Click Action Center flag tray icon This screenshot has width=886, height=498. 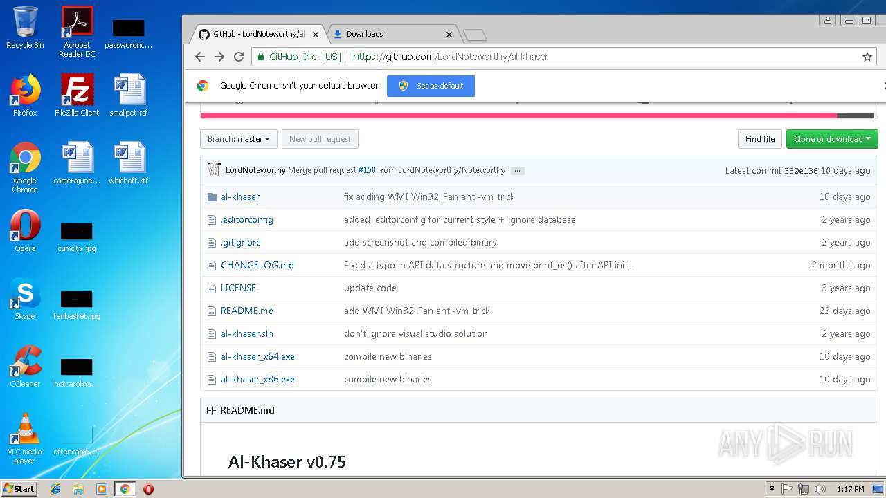[787, 489]
